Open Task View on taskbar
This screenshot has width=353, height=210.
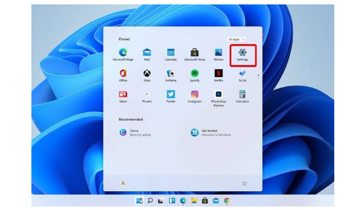point(160,201)
